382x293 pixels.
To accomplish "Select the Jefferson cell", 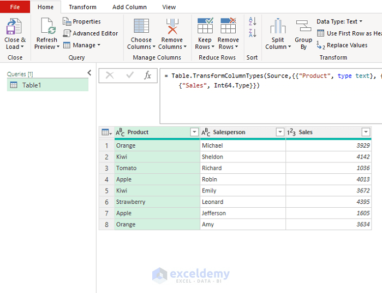I will pos(243,213).
